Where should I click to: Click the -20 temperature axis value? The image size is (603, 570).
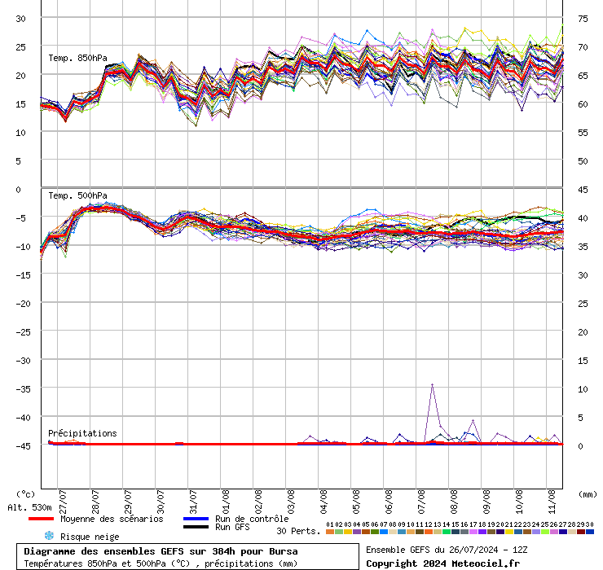point(23,304)
